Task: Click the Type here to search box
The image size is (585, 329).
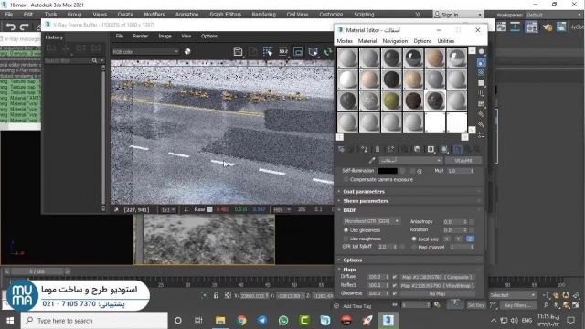Action: click(94, 321)
